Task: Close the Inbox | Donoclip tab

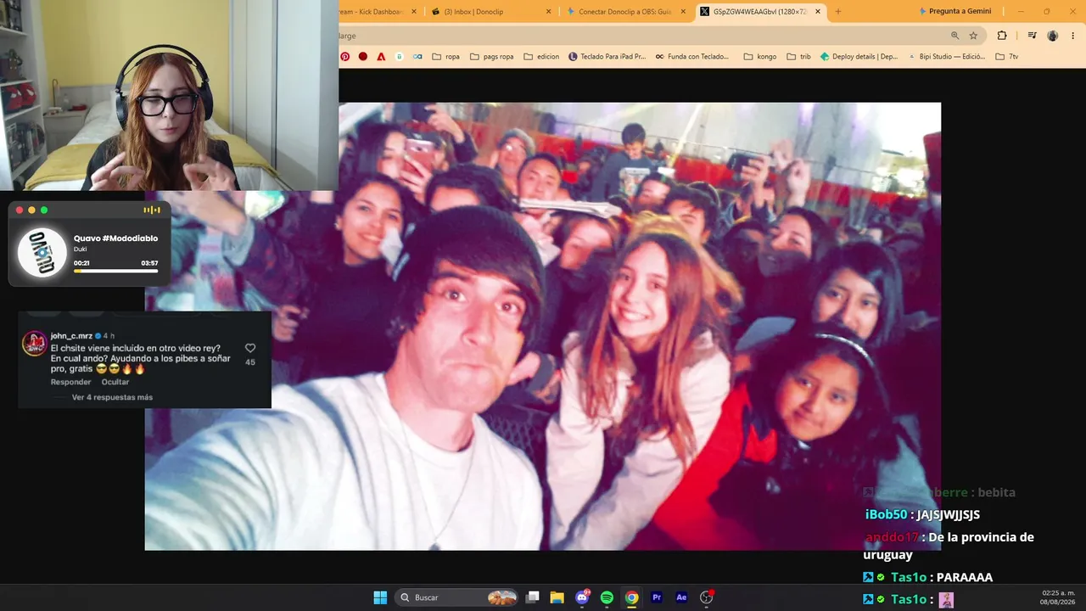Action: pos(548,12)
